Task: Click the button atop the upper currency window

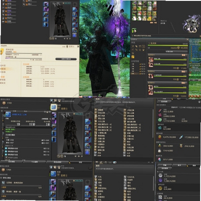Action: coord(164,102)
